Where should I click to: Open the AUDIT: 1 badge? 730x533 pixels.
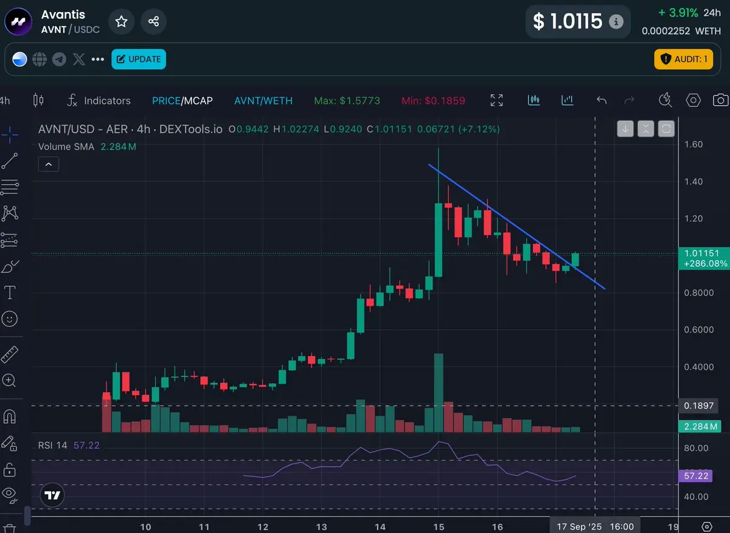click(x=684, y=59)
